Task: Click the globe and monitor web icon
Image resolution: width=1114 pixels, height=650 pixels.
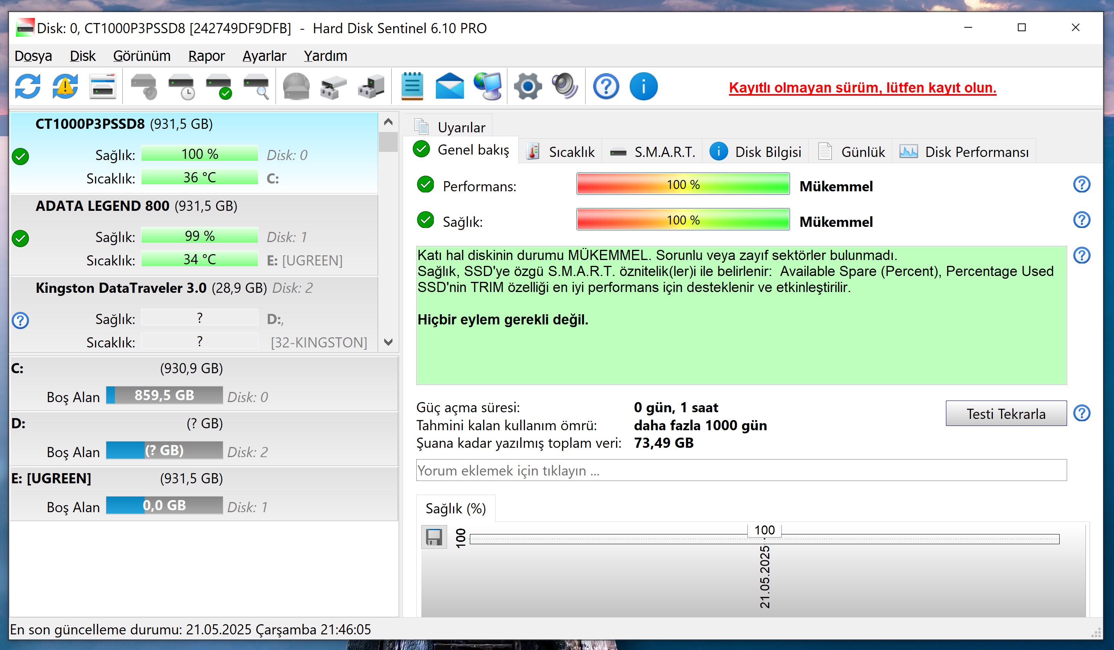Action: (487, 86)
